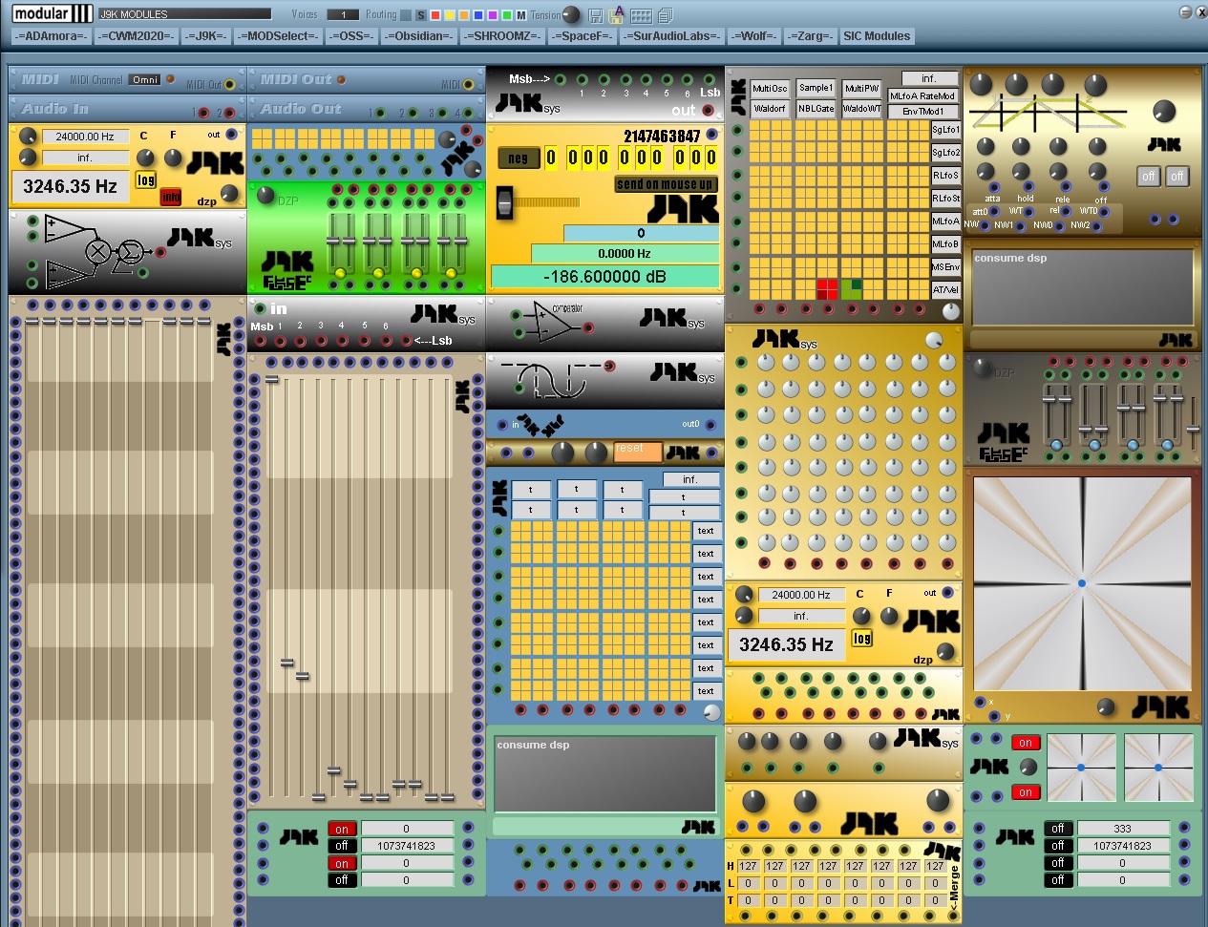Open the -=ADAmora=- module tab

coord(52,36)
